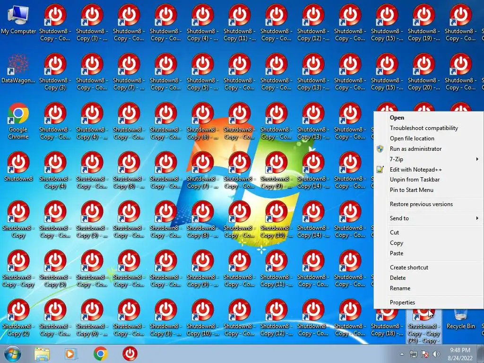This screenshot has height=363, width=484.
Task: Select the Shutdown8 - Copy (20) shortcut
Action: pyautogui.click(x=424, y=72)
